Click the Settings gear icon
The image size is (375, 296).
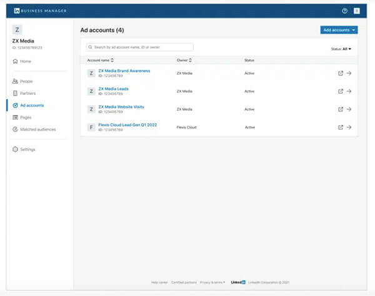click(x=15, y=149)
